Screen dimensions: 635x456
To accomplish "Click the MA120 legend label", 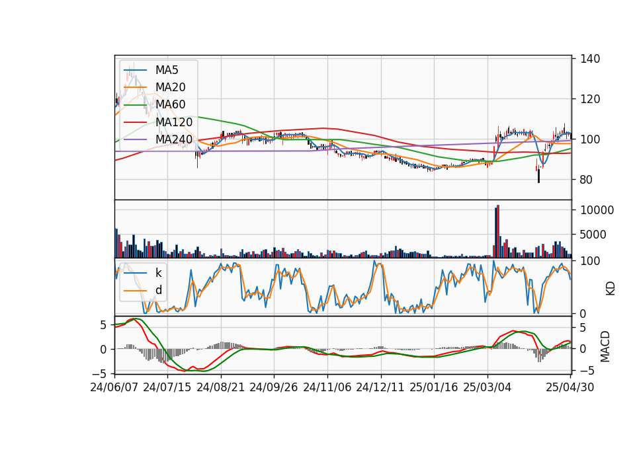I will [x=174, y=122].
